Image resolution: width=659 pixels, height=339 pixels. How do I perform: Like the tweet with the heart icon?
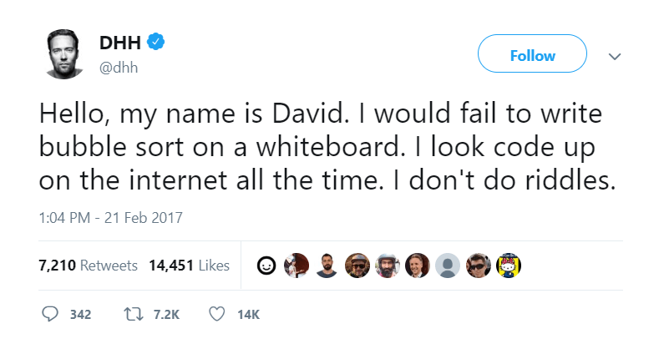click(217, 314)
